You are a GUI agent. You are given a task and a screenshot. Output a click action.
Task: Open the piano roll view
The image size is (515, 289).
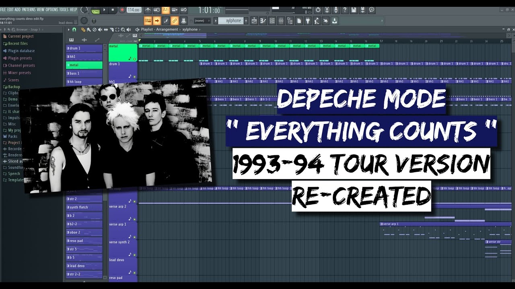click(x=263, y=20)
